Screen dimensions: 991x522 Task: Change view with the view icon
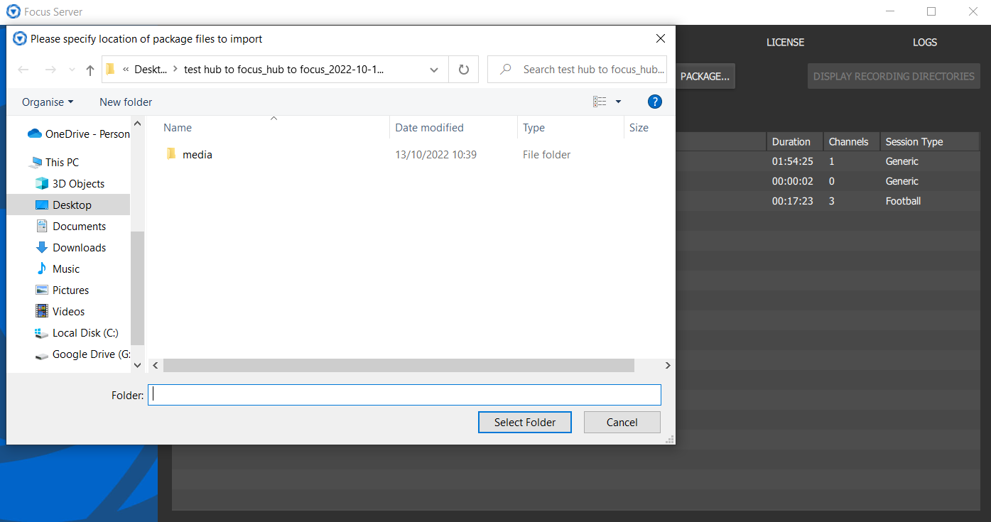click(600, 102)
